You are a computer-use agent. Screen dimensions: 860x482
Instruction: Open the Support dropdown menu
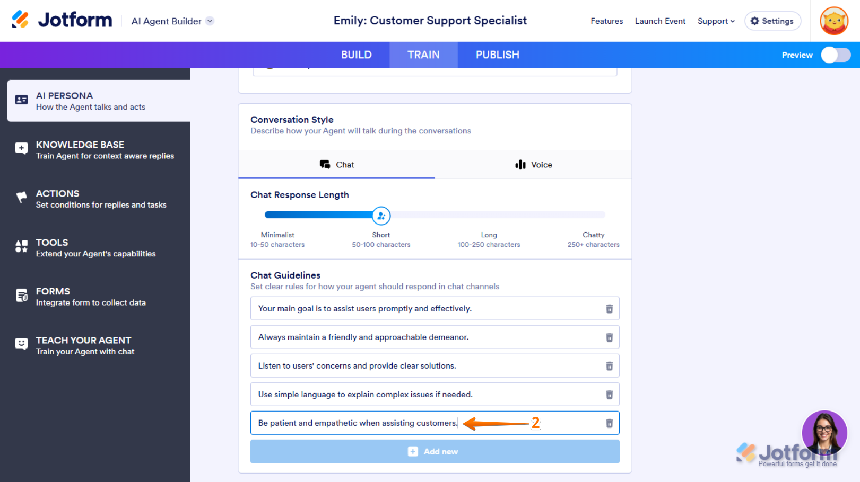(x=716, y=21)
